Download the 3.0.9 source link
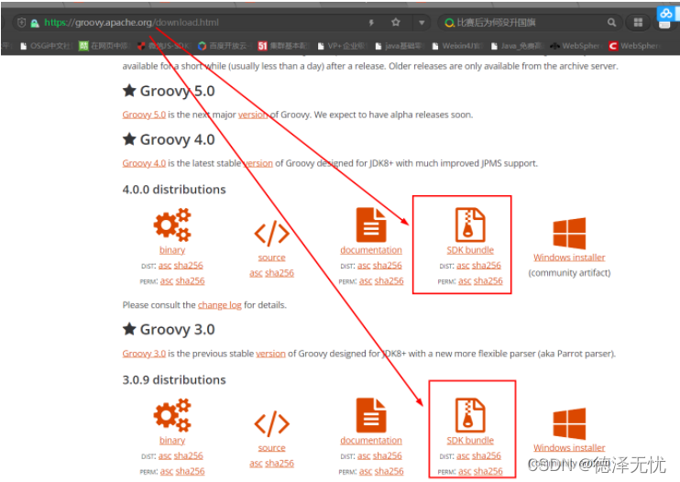Image resolution: width=680 pixels, height=482 pixels. point(272,448)
